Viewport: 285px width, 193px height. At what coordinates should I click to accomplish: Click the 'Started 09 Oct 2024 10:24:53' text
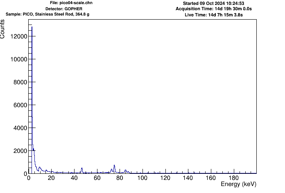tap(213, 3)
